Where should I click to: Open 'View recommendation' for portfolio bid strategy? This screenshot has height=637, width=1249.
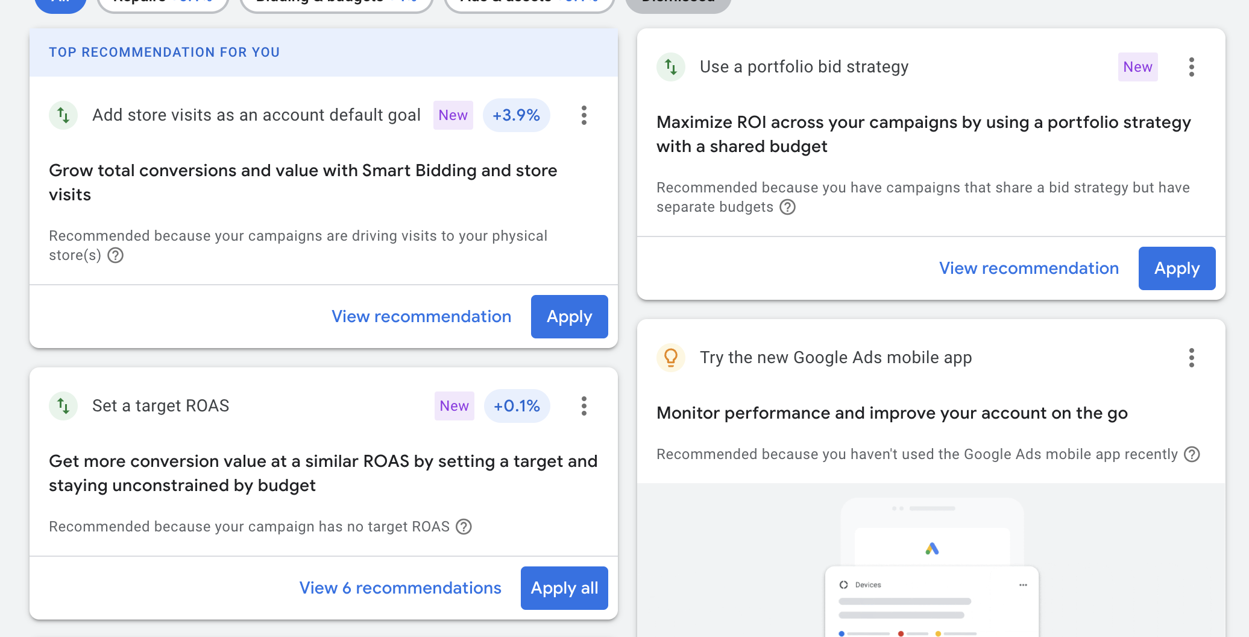(x=1029, y=268)
